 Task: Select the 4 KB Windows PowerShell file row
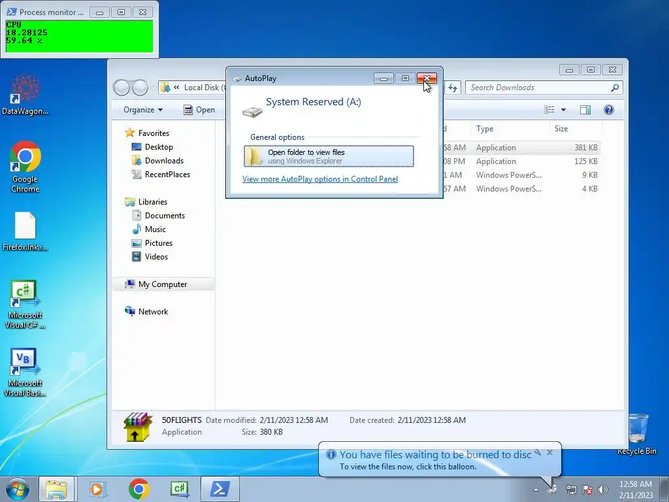(521, 189)
